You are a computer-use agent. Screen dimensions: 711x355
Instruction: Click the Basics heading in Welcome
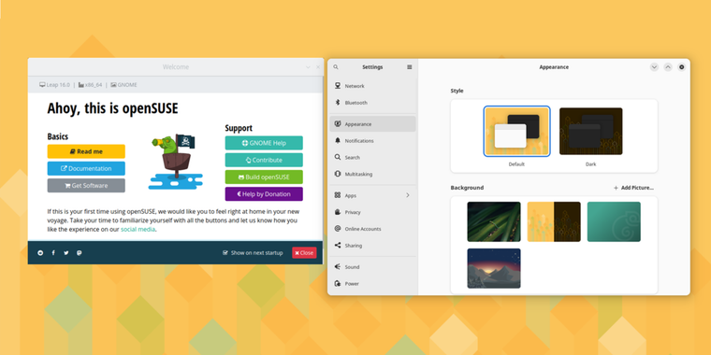click(58, 136)
